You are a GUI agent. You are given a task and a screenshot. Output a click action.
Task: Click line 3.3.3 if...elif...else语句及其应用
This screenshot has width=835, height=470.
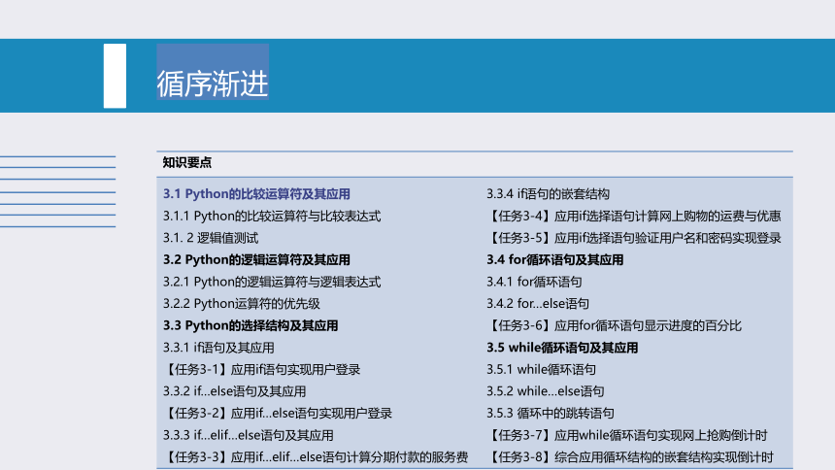point(249,435)
